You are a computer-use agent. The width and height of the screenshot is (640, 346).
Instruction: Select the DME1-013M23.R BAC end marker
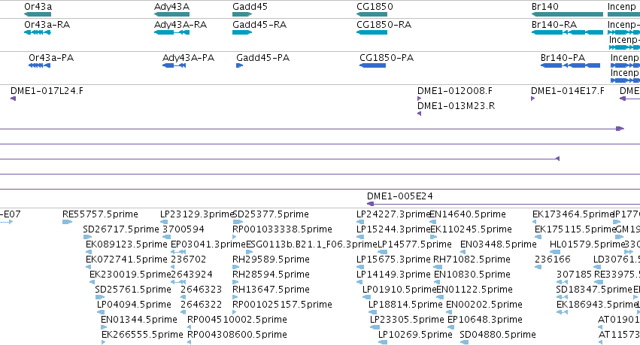point(419,114)
